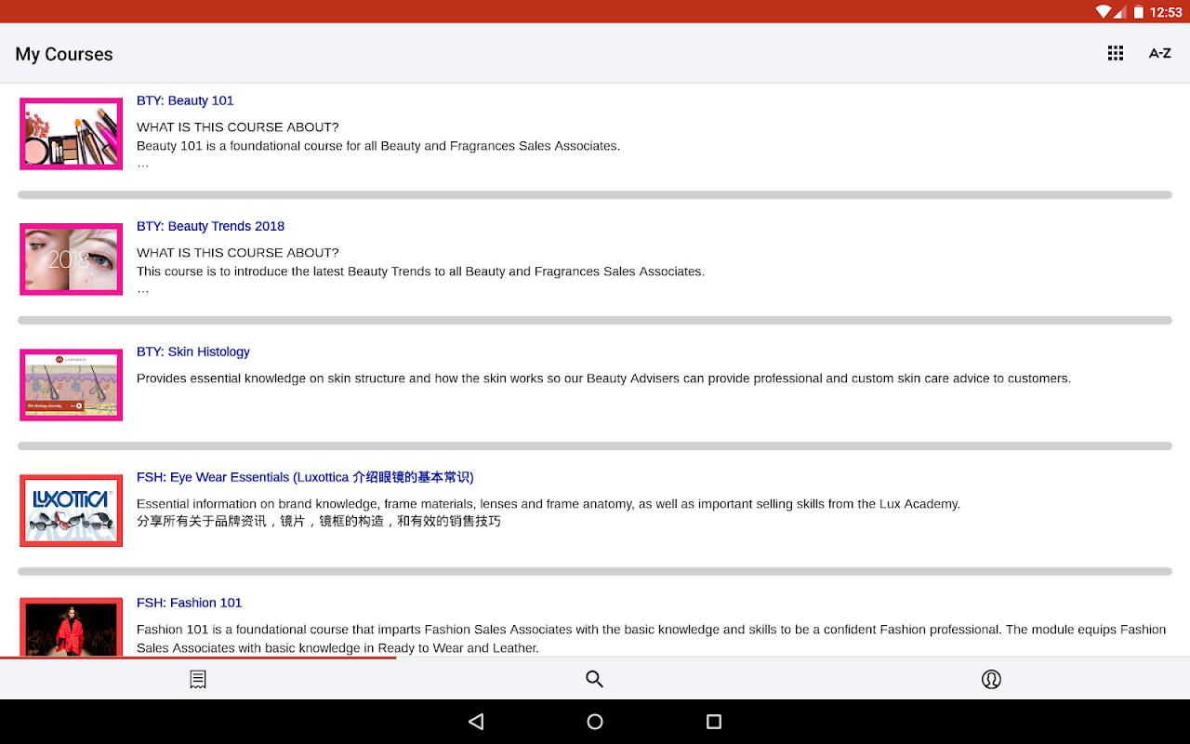Select the Fashion 101 runway thumbnail
The image size is (1190, 744).
click(72, 628)
